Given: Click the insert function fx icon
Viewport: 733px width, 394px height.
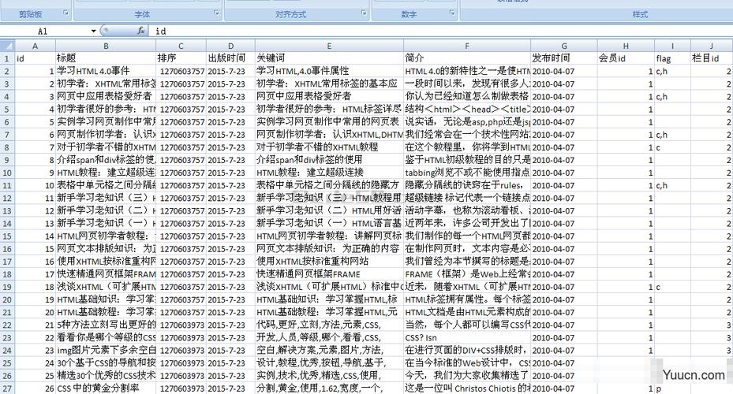Looking at the screenshot, I should 140,31.
